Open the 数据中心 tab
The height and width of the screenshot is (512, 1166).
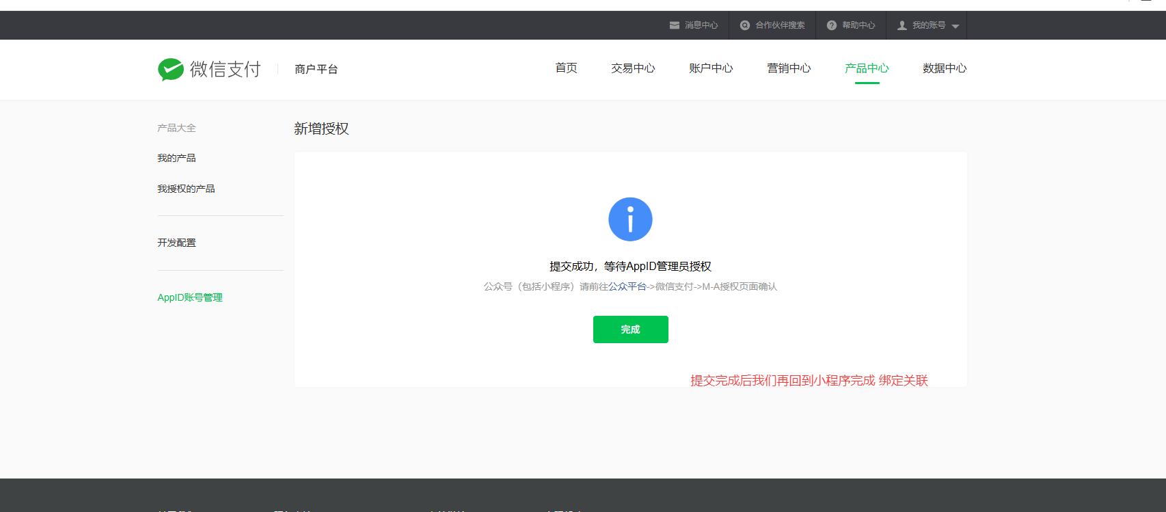(945, 68)
